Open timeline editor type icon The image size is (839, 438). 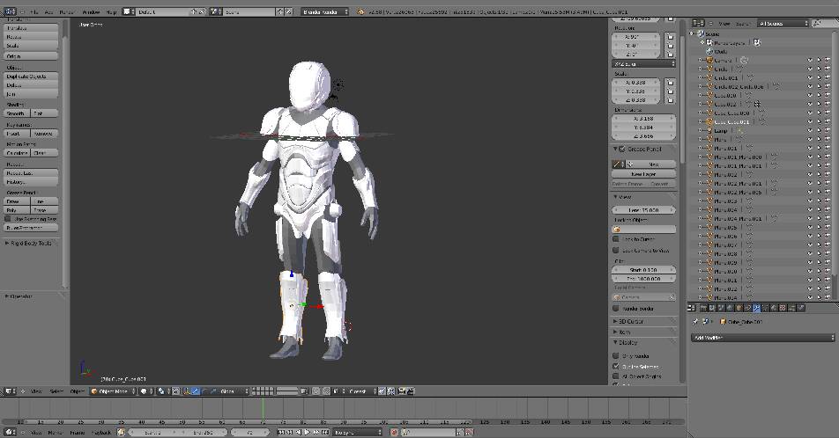[x=9, y=432]
